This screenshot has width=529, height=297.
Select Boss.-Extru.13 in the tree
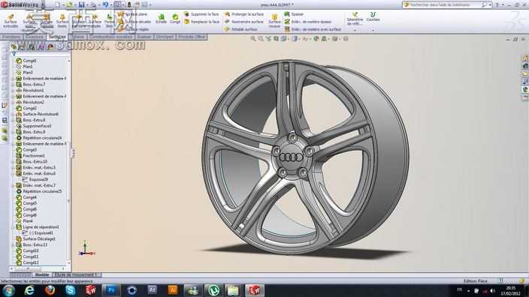coord(32,244)
